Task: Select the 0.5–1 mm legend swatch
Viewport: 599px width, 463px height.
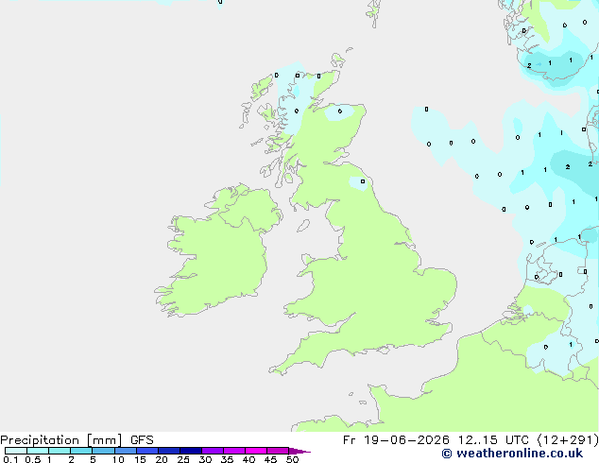Action: pos(38,451)
